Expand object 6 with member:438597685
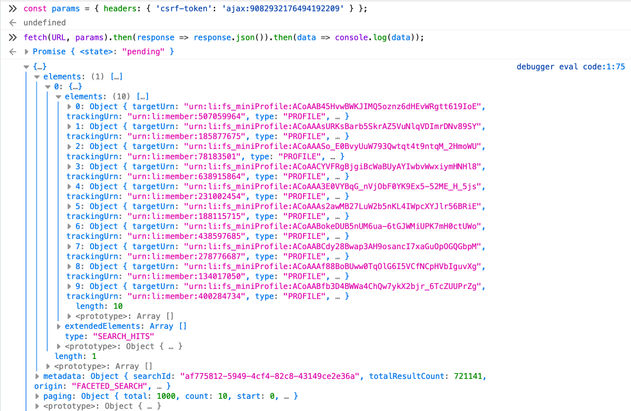 point(69,226)
